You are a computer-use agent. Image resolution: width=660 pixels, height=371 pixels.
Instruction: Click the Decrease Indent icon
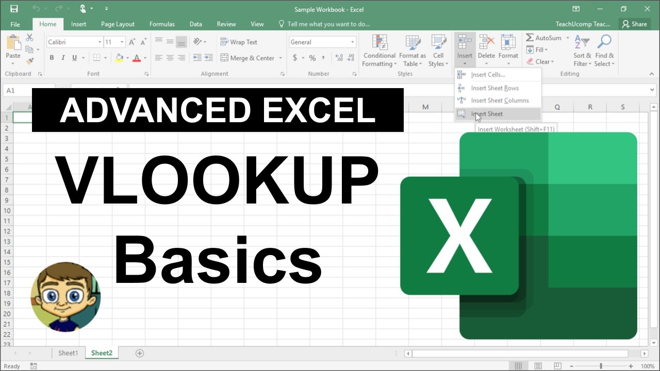pyautogui.click(x=196, y=58)
